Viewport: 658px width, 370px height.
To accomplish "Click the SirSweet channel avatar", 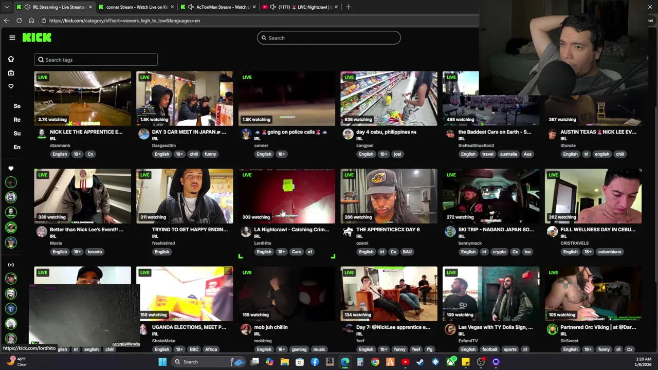I will pyautogui.click(x=553, y=329).
